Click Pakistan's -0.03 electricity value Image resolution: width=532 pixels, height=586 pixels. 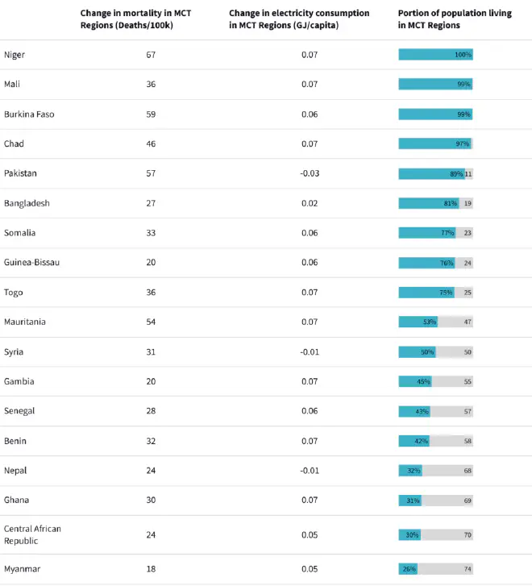pos(310,173)
